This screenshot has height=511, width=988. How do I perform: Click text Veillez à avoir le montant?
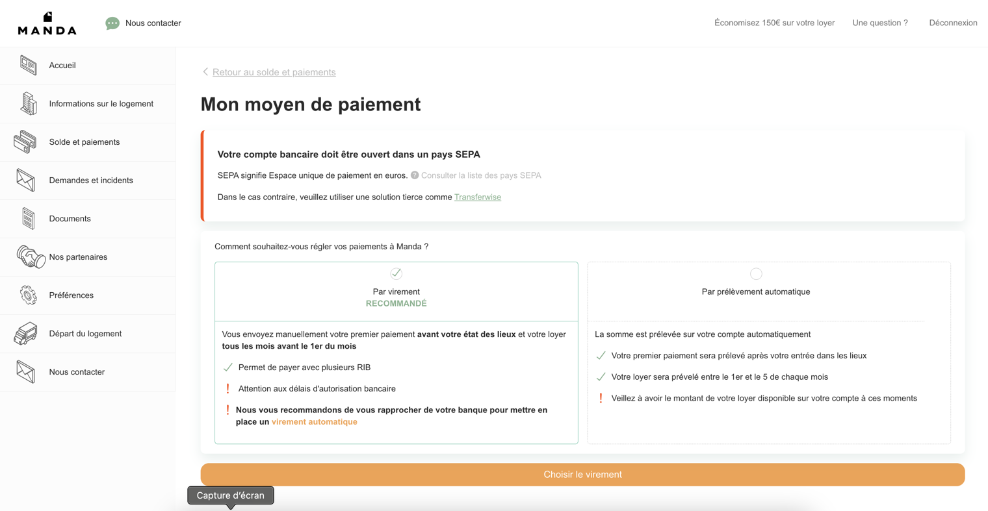point(764,399)
